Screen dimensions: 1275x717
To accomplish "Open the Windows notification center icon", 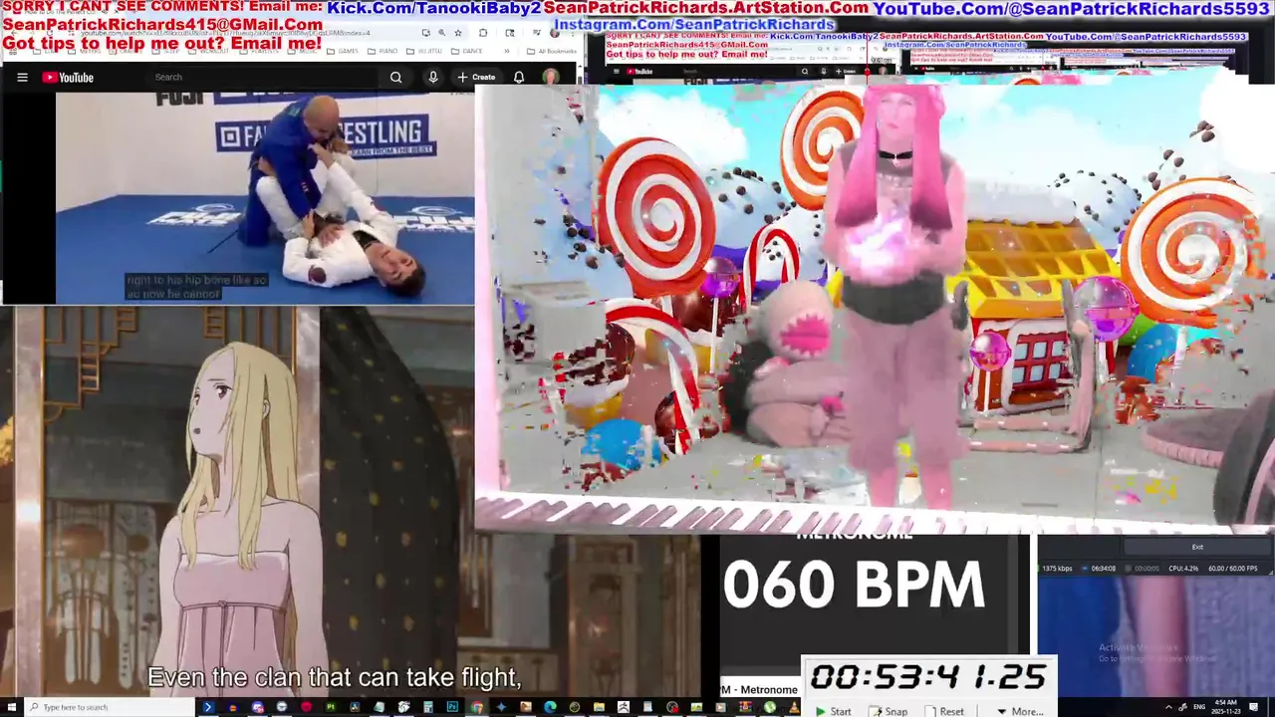I will click(x=1253, y=707).
